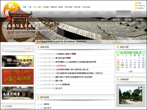Image resolution: width=147 pixels, height=110 pixels.
Task: Select date 25 in the calendar
Action: pos(122,67)
